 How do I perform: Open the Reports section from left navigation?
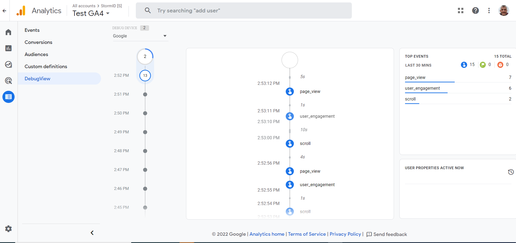(8, 48)
